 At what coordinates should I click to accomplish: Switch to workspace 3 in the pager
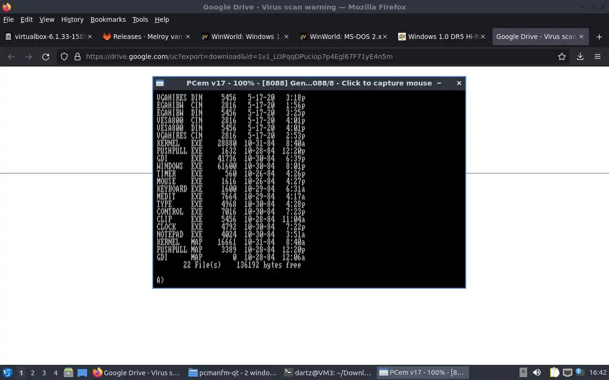[x=44, y=373]
